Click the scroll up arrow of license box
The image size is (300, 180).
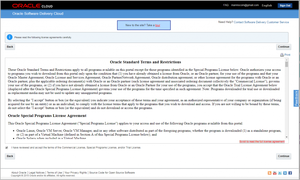[287, 60]
